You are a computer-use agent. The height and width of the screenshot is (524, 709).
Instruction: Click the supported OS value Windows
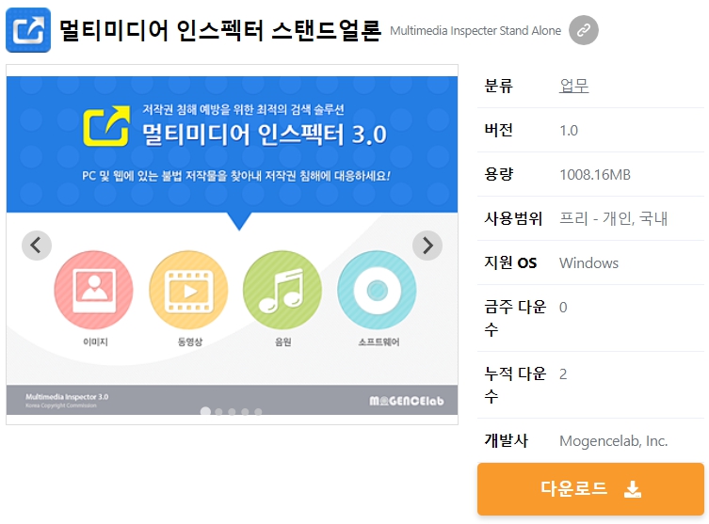tap(588, 262)
